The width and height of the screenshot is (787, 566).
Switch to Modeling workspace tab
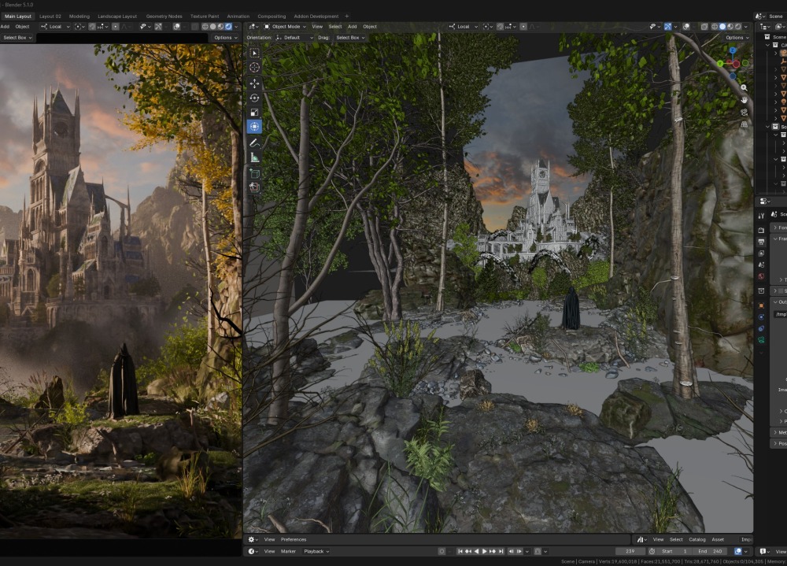coord(79,16)
